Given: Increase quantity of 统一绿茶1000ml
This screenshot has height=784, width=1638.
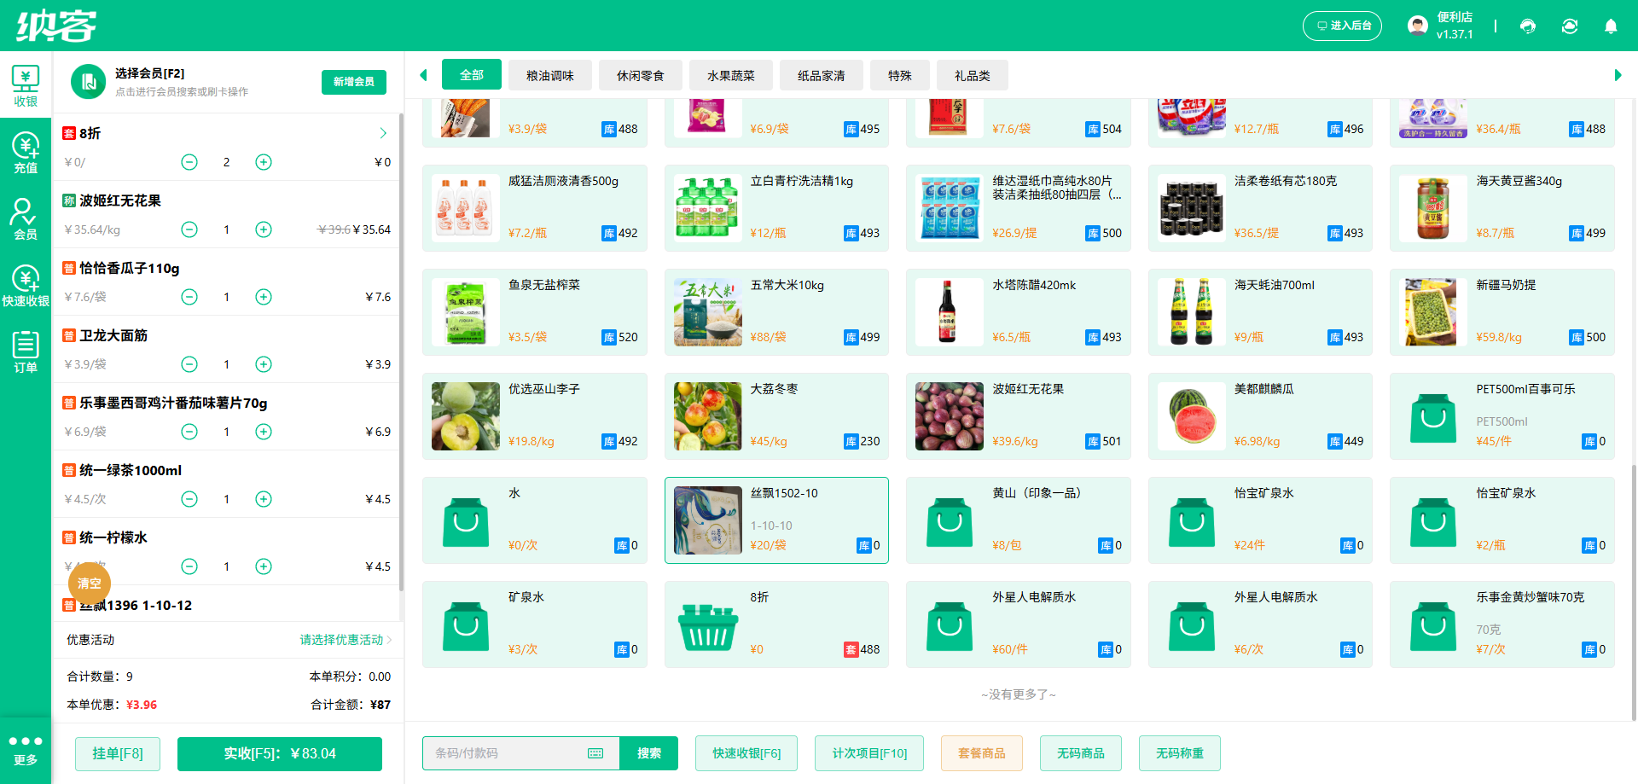Looking at the screenshot, I should [264, 499].
